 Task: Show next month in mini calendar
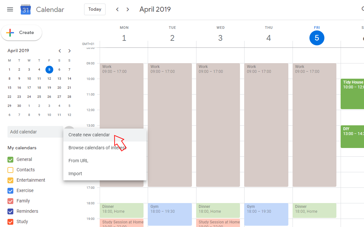point(69,51)
